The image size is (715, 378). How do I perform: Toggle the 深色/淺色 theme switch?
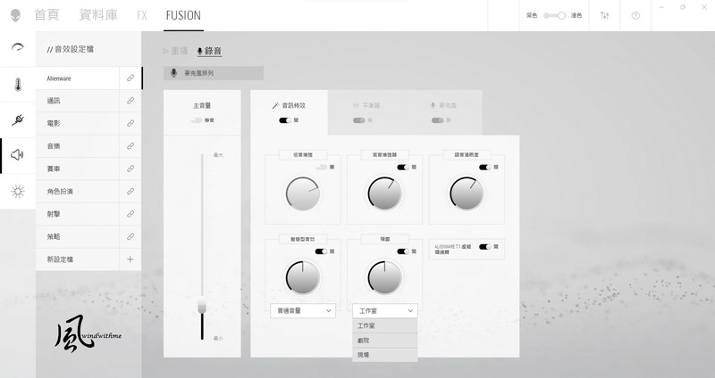tap(554, 15)
